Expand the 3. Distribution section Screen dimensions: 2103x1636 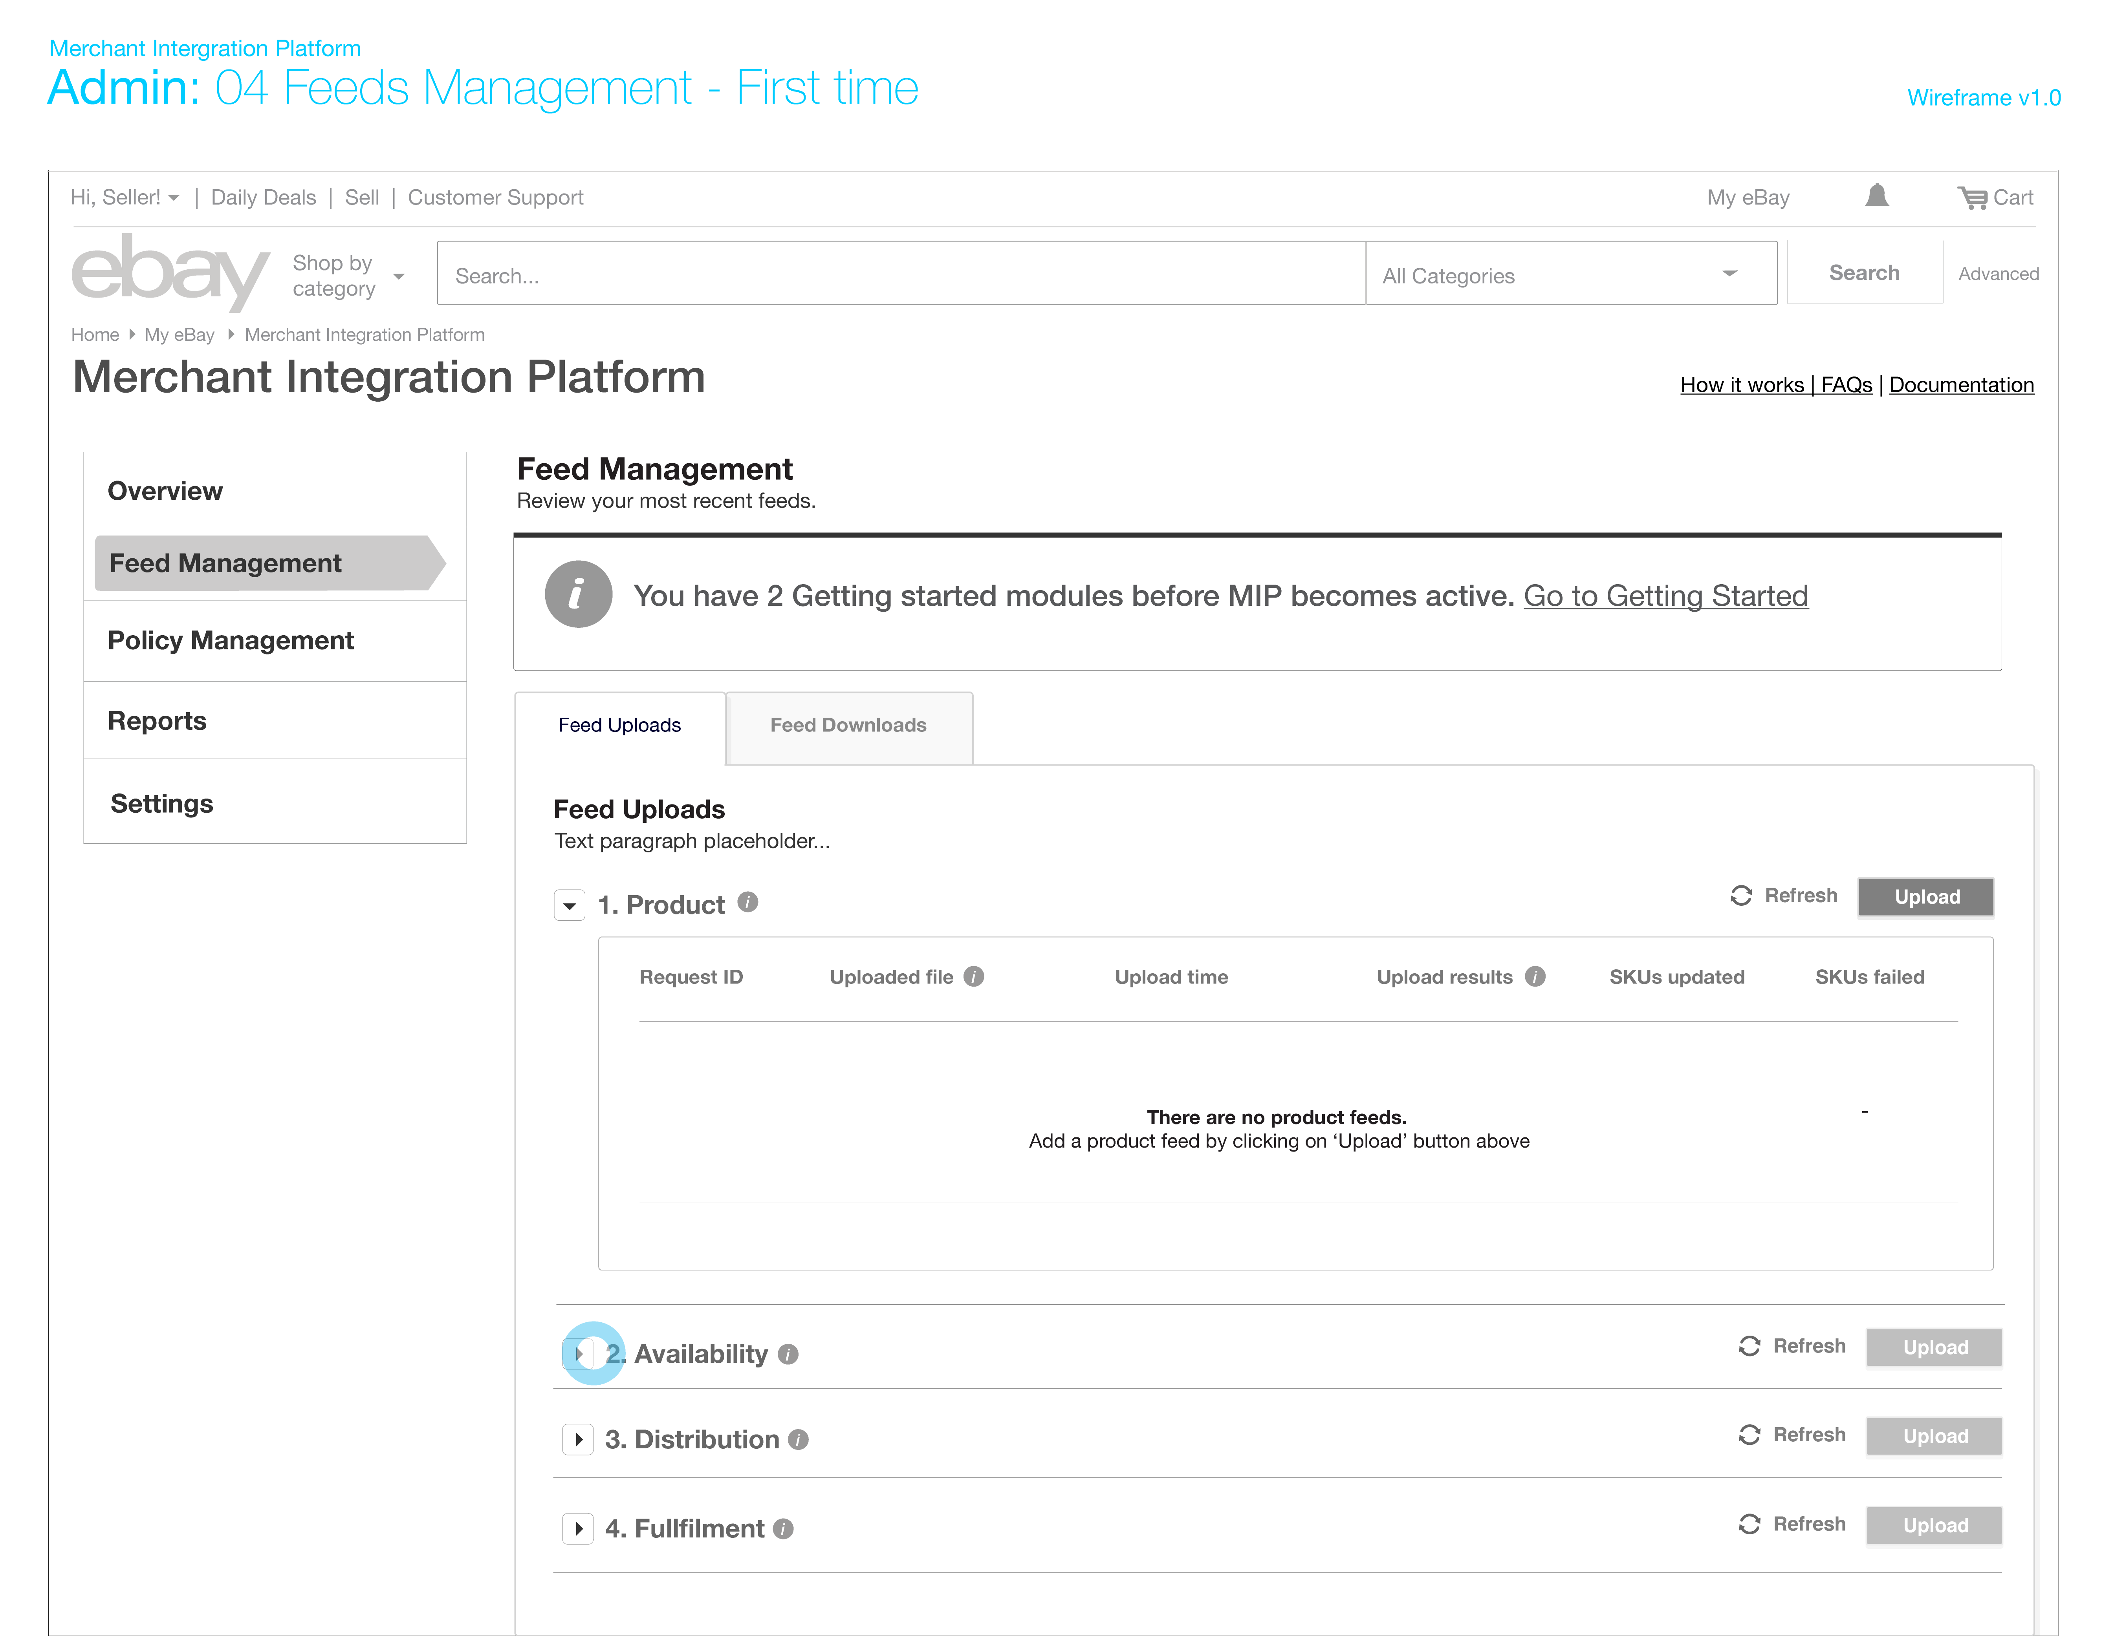click(578, 1440)
